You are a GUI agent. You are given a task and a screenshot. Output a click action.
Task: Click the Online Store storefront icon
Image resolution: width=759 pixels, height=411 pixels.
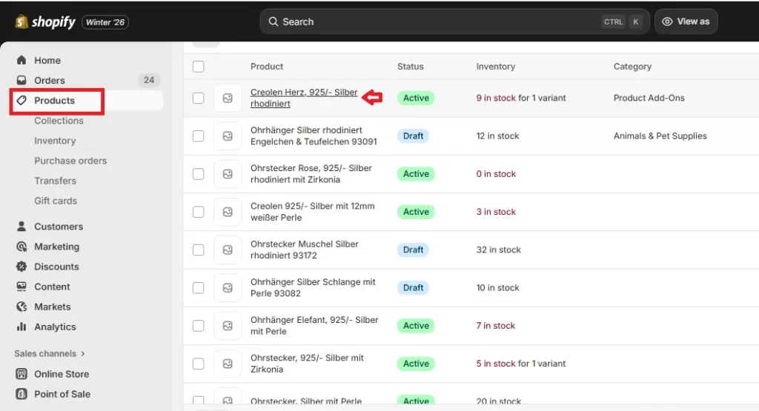click(x=21, y=374)
